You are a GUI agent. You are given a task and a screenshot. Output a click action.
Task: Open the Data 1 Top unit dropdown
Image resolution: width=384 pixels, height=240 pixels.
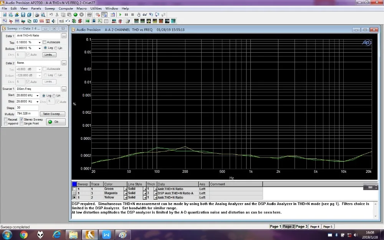point(40,42)
